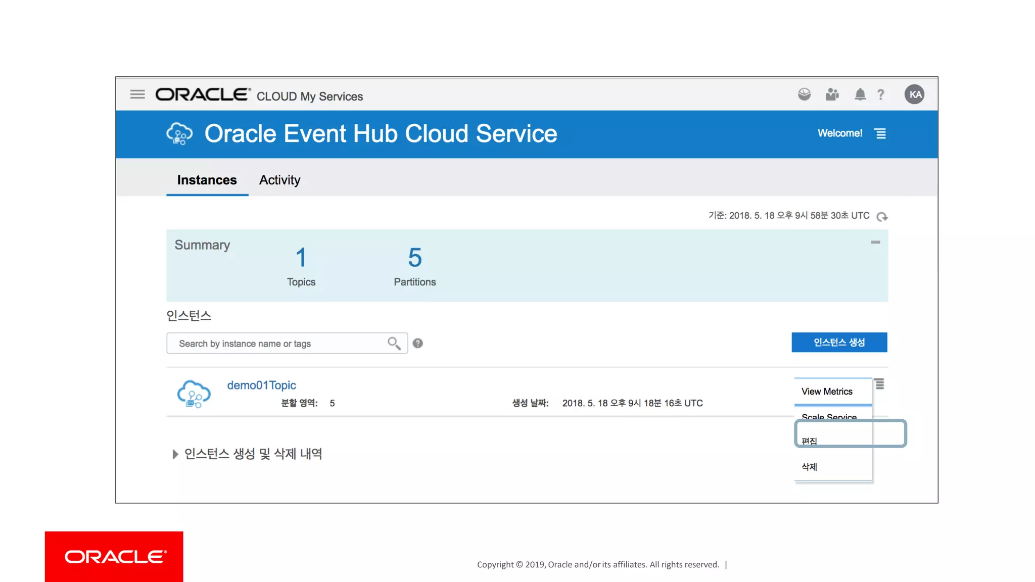Collapse the Summary panel
Screen dimensions: 1035x582
tap(875, 243)
